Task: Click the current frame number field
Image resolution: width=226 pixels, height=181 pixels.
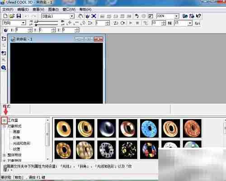Action: coord(100,23)
